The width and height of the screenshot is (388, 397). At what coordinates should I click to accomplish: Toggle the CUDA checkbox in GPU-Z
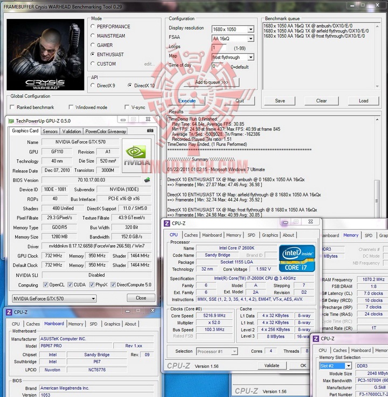[70, 284]
